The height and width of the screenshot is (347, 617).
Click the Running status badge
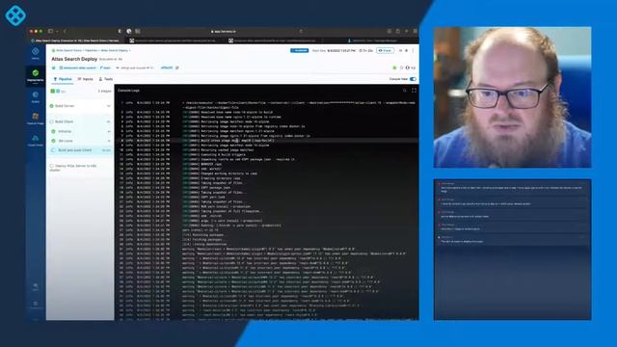tap(300, 51)
